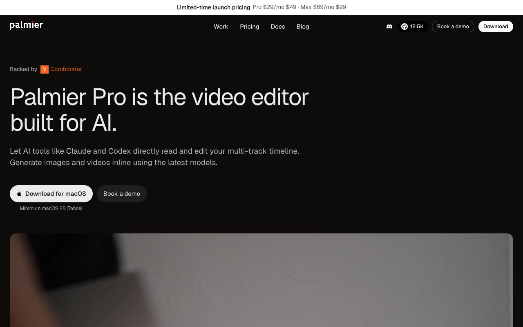Click the hero Book a demo button
The width and height of the screenshot is (523, 327).
122,194
